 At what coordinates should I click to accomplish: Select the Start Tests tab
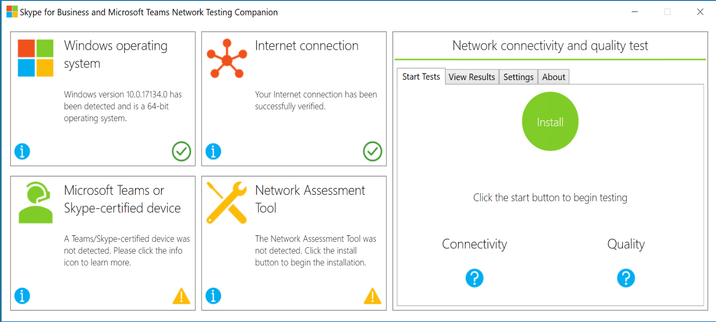[421, 76]
